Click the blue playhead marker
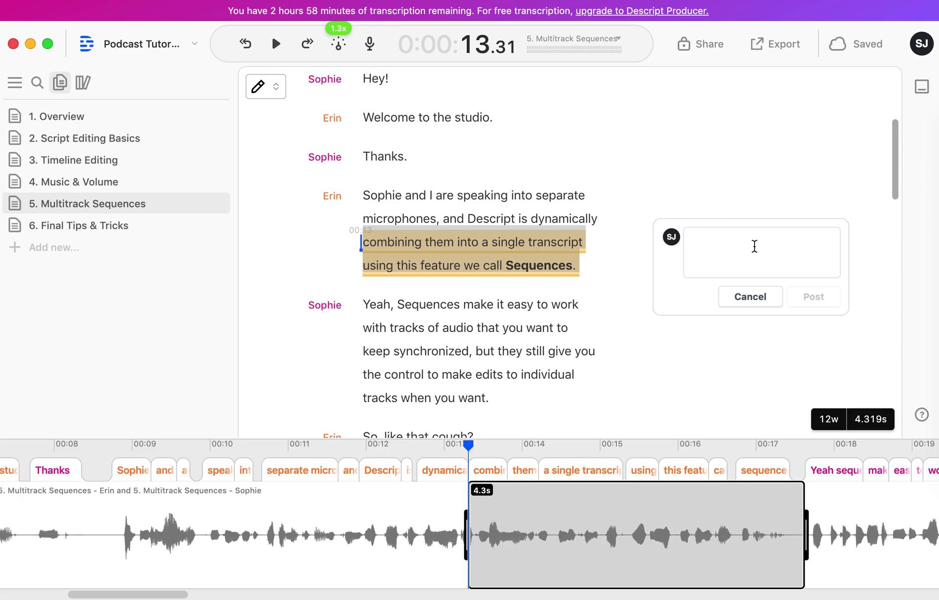939x600 pixels. click(468, 445)
